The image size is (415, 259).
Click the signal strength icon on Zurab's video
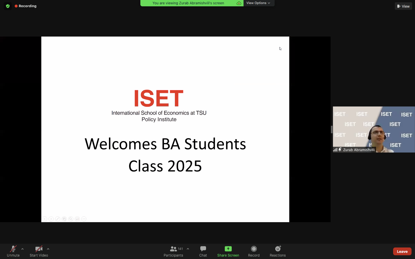tap(335, 150)
